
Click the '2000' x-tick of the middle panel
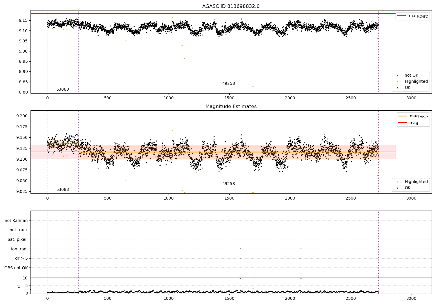(290, 198)
